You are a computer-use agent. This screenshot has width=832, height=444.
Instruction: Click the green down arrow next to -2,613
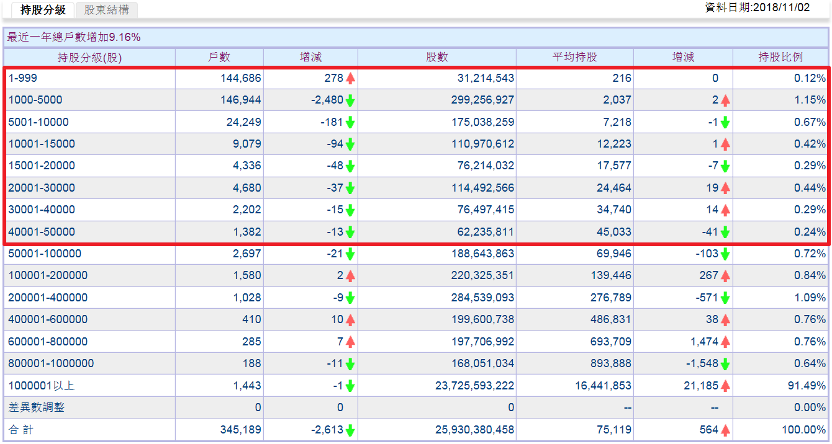coord(350,430)
